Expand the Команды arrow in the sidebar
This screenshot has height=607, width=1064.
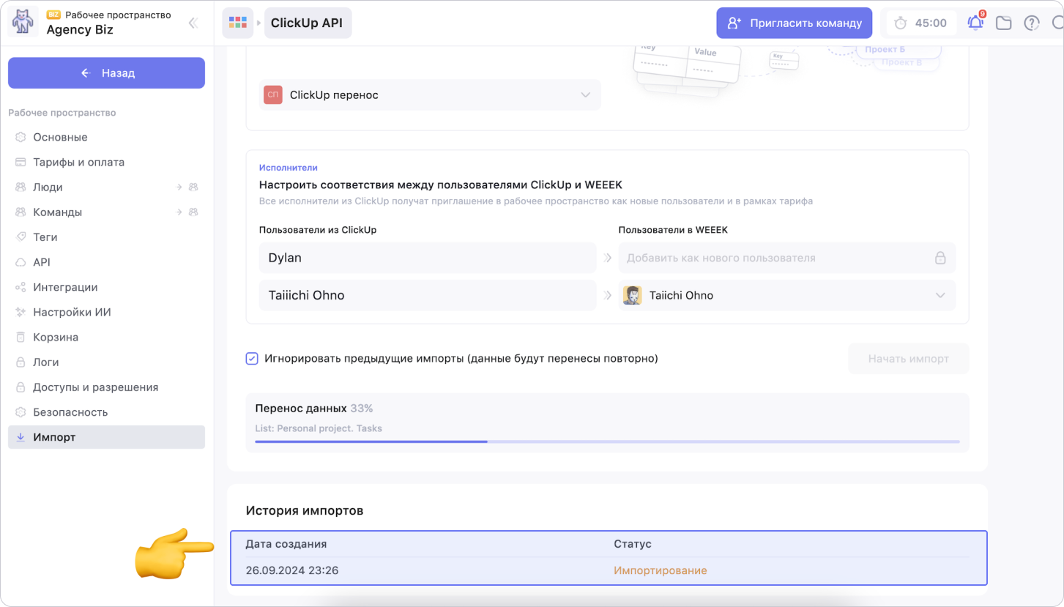[179, 212]
